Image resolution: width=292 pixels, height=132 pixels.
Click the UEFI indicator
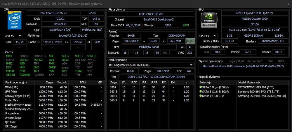pyautogui.click(x=186, y=25)
